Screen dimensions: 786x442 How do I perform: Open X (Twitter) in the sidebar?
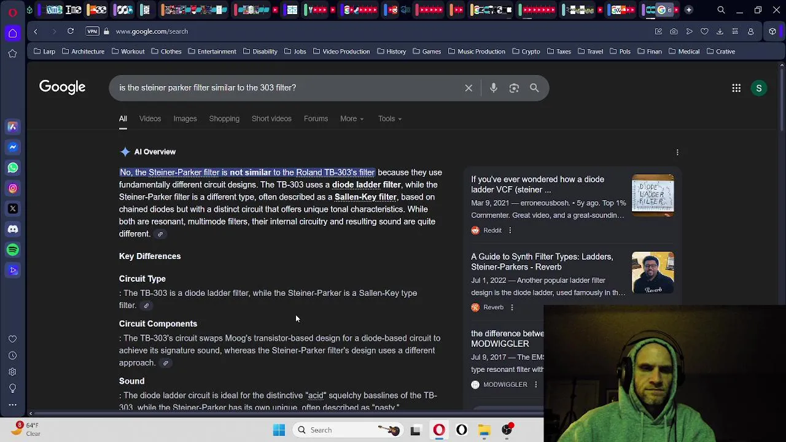[x=12, y=209]
